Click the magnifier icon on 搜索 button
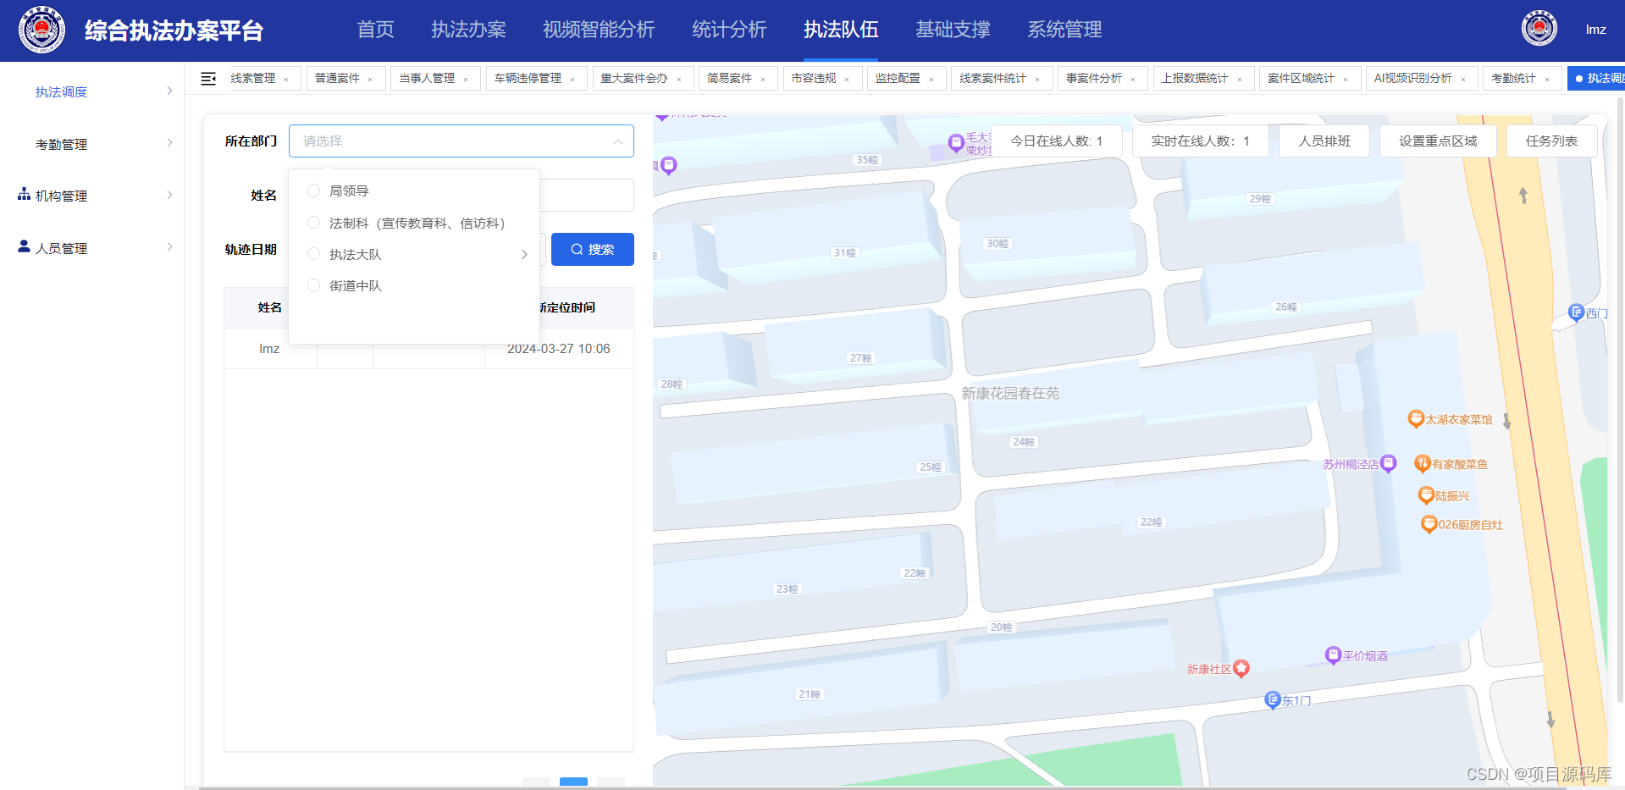The image size is (1625, 790). pyautogui.click(x=575, y=249)
